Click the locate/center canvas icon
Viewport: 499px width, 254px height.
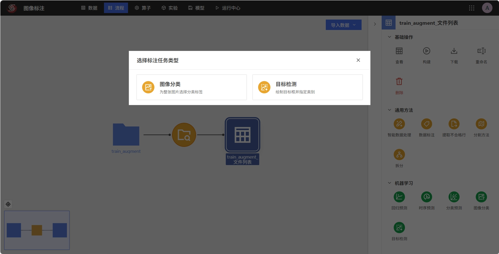8,204
